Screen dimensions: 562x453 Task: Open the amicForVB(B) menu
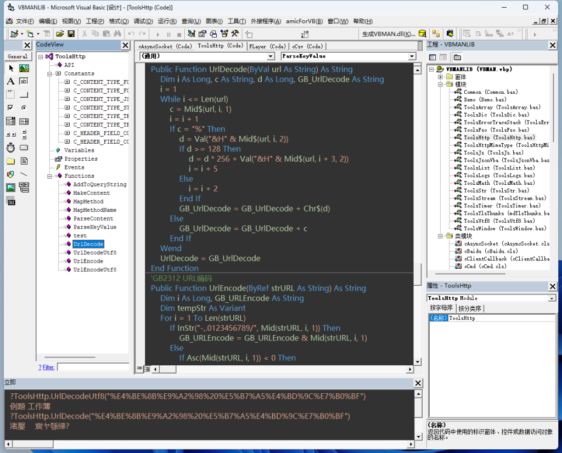(x=304, y=21)
